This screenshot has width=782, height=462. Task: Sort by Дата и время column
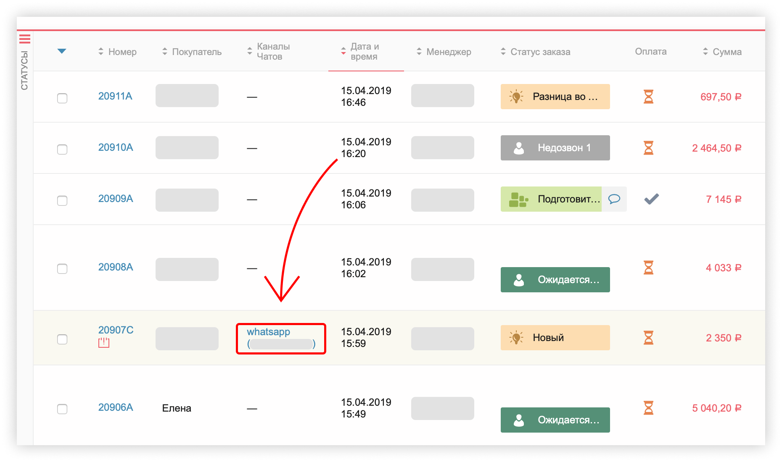pyautogui.click(x=360, y=51)
